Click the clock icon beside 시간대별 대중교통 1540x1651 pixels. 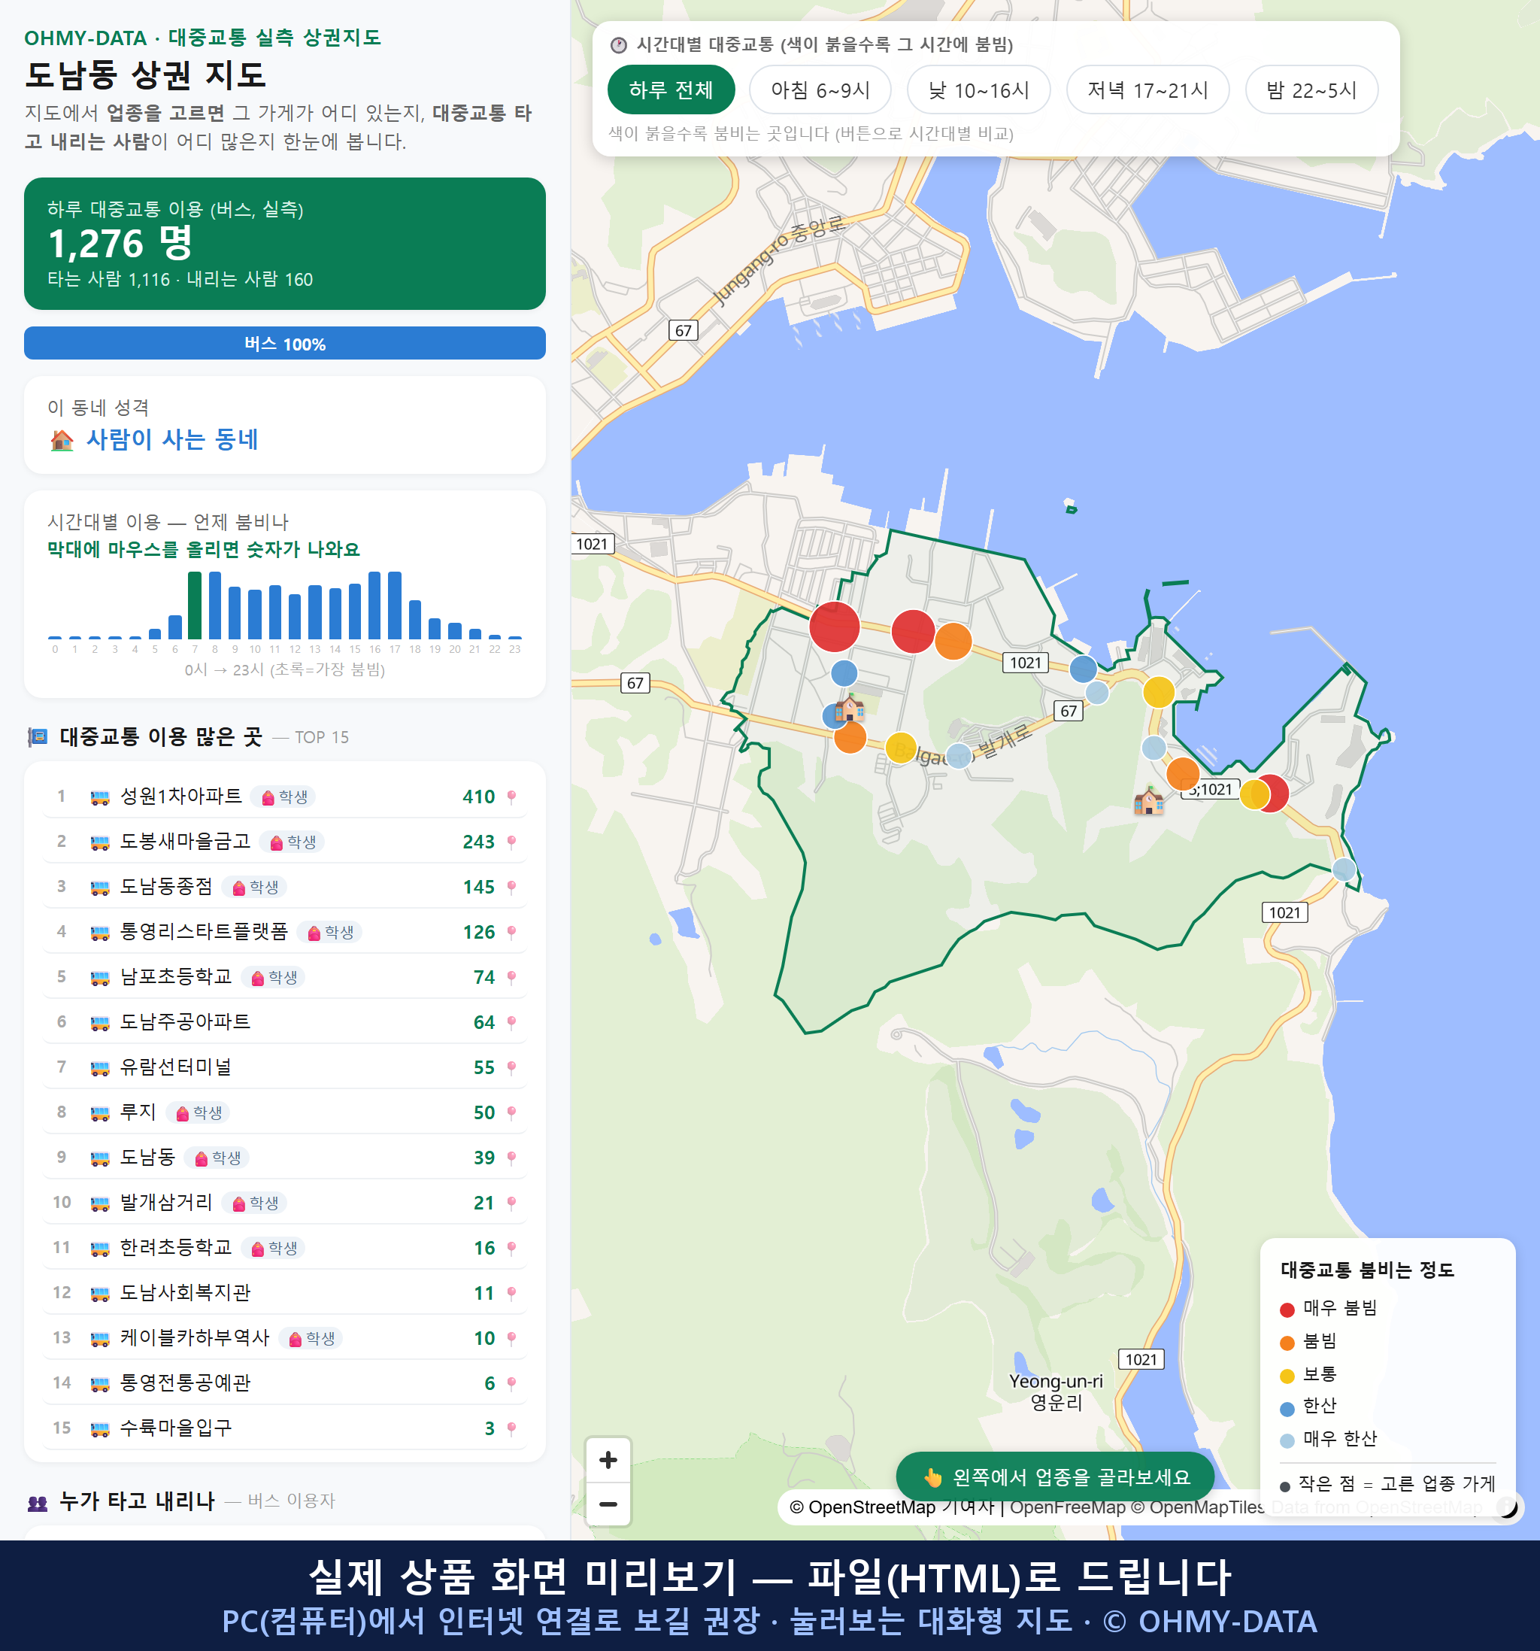pyautogui.click(x=619, y=45)
